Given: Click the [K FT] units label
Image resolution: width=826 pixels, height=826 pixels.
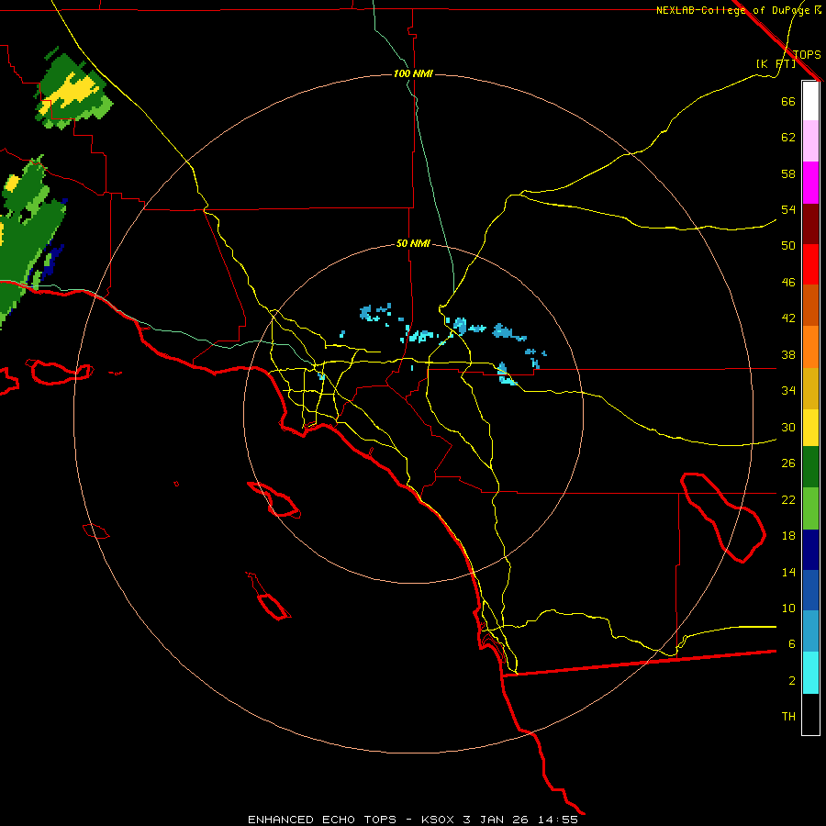Looking at the screenshot, I should pos(776,63).
